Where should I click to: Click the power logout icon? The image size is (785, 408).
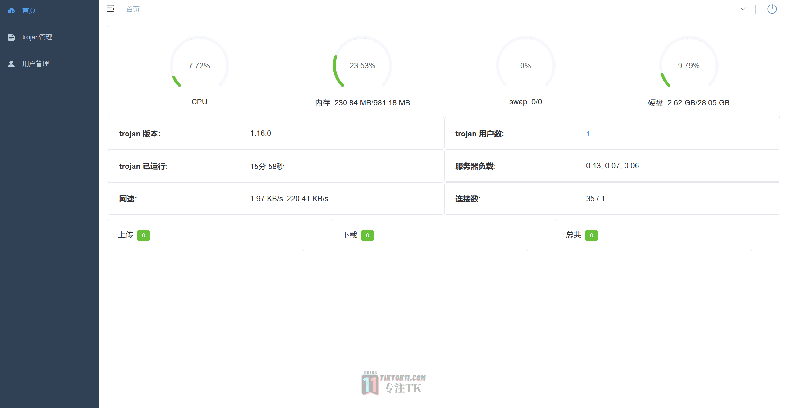click(x=772, y=9)
